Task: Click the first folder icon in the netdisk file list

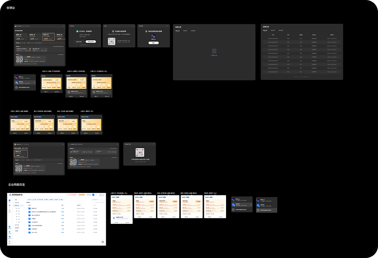Action: [29, 208]
